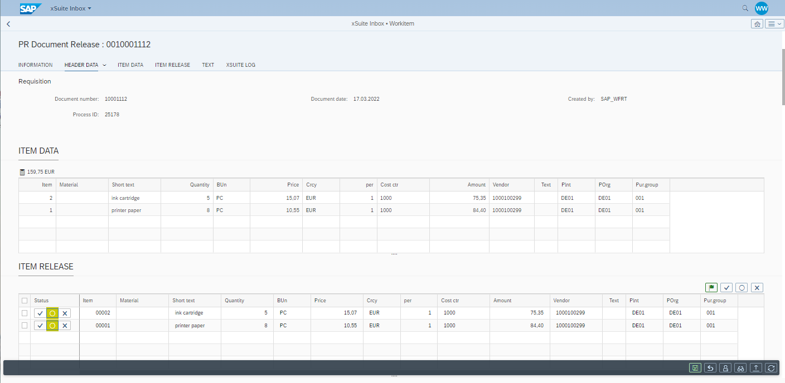Click the save icon in the footer toolbar
Image resolution: width=785 pixels, height=383 pixels.
coord(695,368)
